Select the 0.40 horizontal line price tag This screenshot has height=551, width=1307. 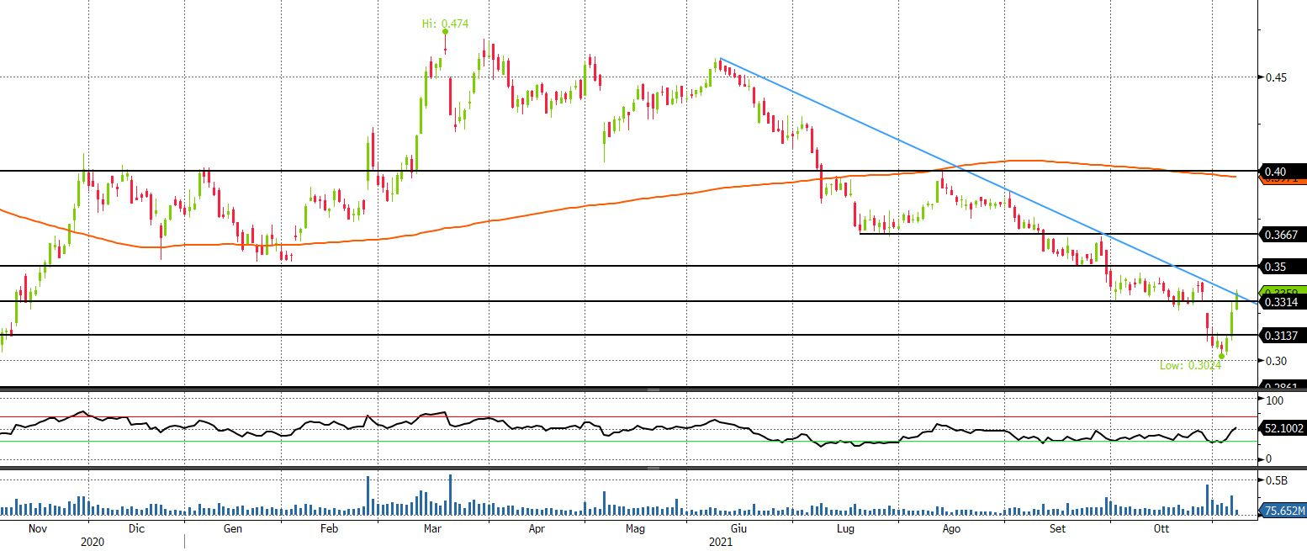tap(1283, 172)
